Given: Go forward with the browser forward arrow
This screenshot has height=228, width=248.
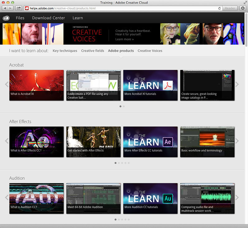Looking at the screenshot, I should [11, 8].
